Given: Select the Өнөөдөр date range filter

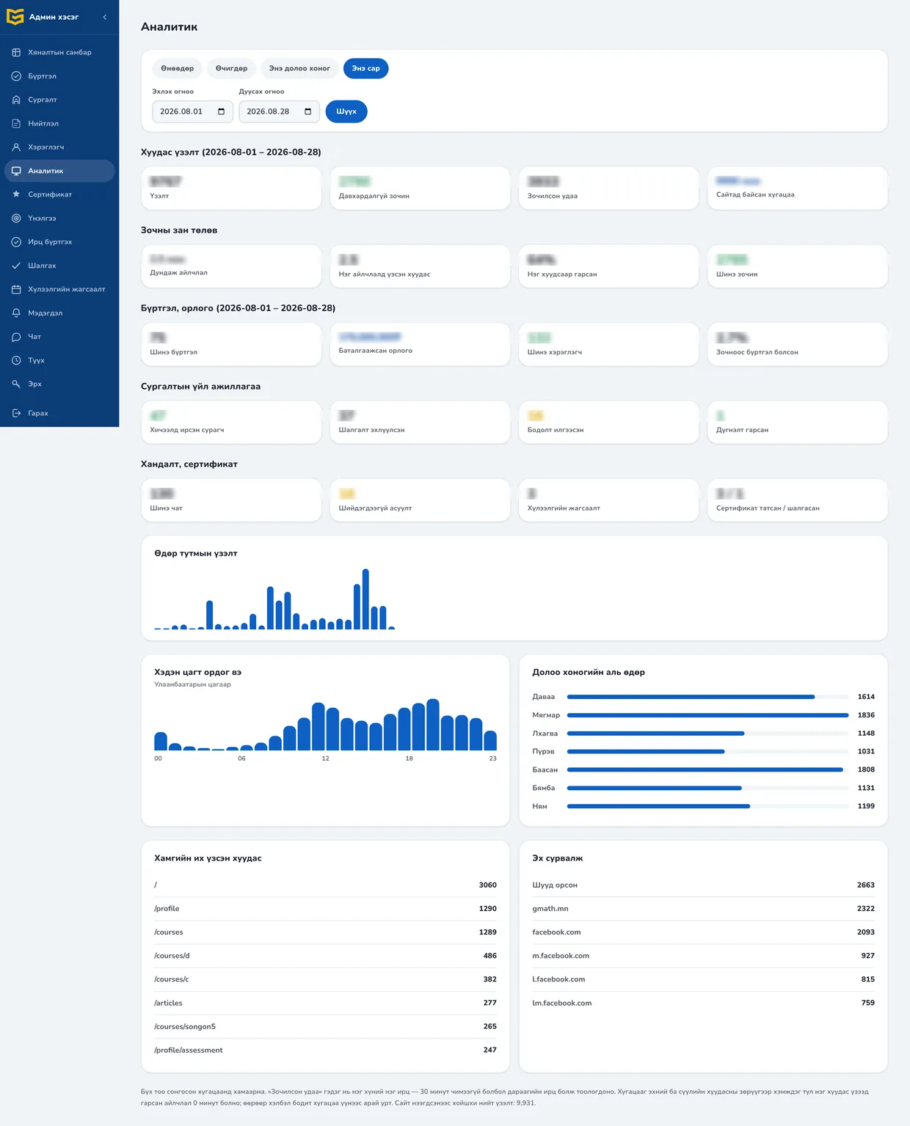Looking at the screenshot, I should pos(178,68).
